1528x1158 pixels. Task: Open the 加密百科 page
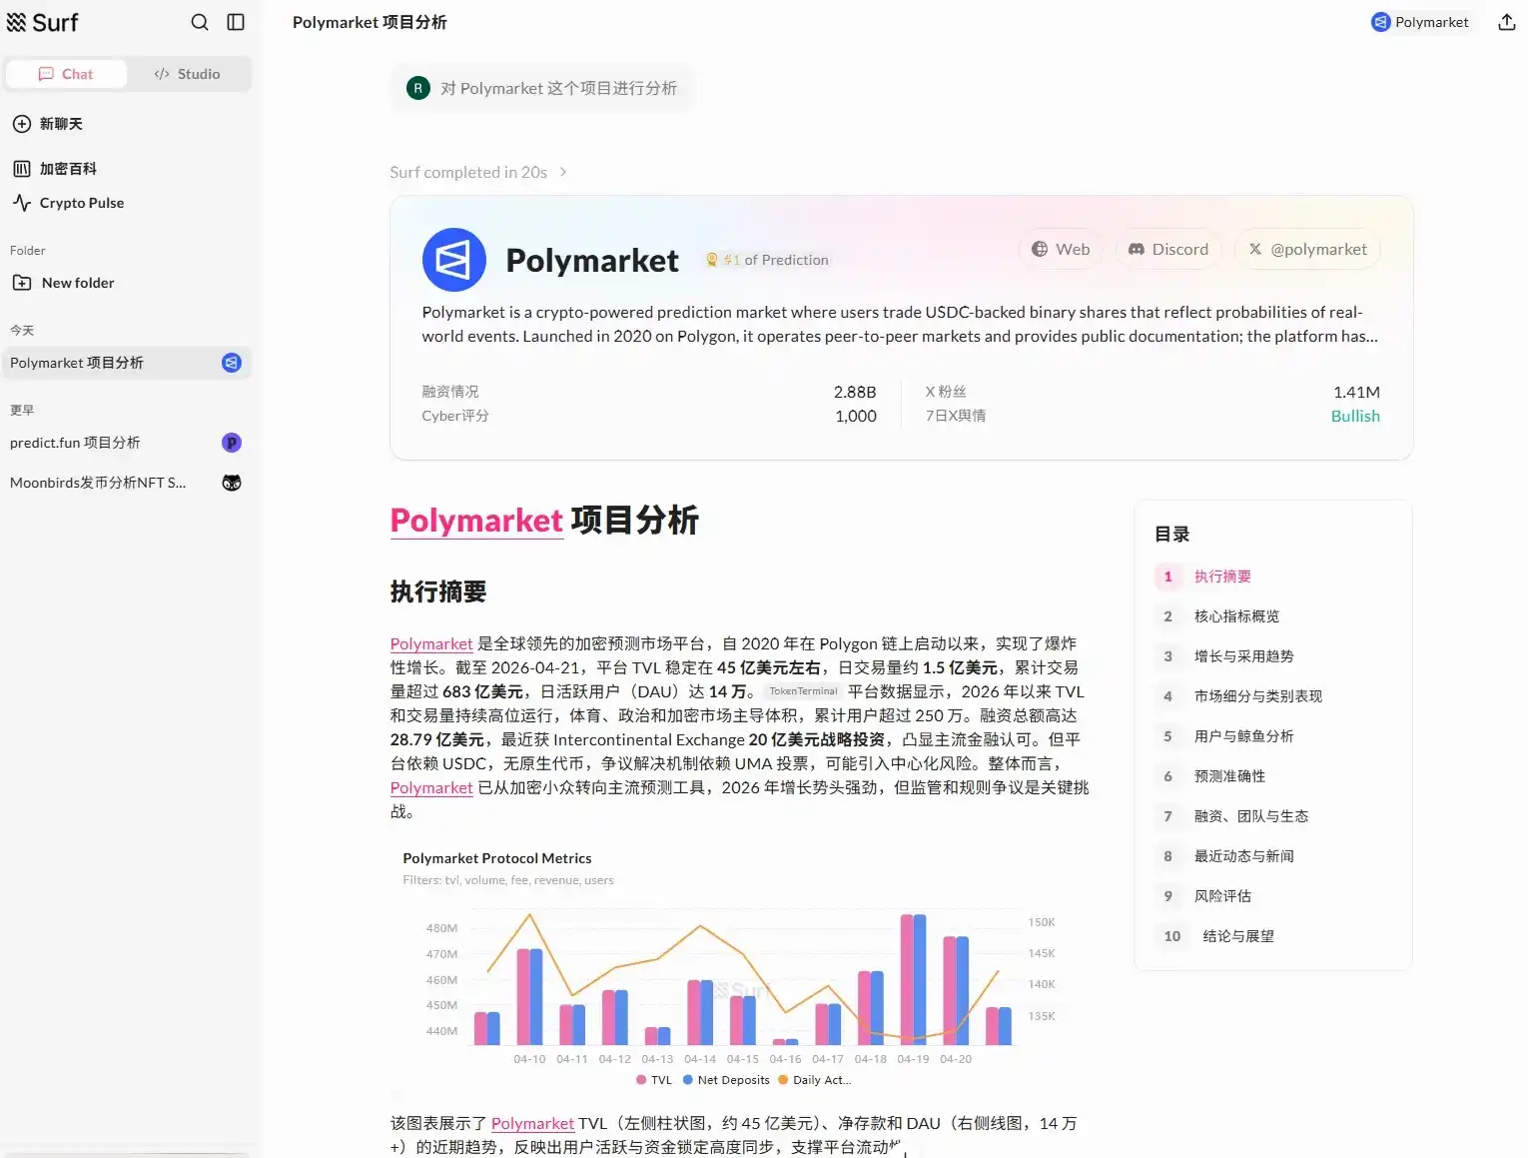coord(68,169)
